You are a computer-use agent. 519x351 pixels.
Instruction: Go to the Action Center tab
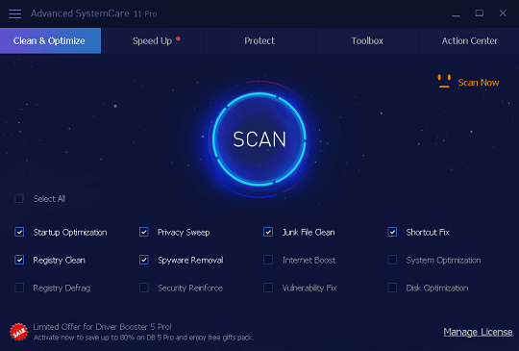(469, 40)
